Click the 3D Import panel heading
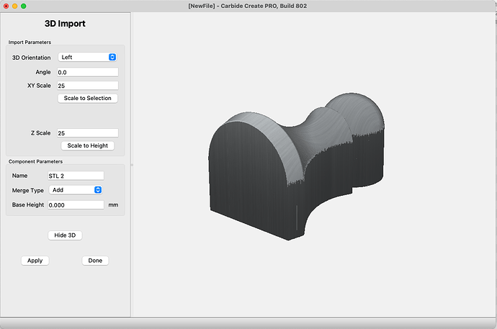 [x=65, y=24]
